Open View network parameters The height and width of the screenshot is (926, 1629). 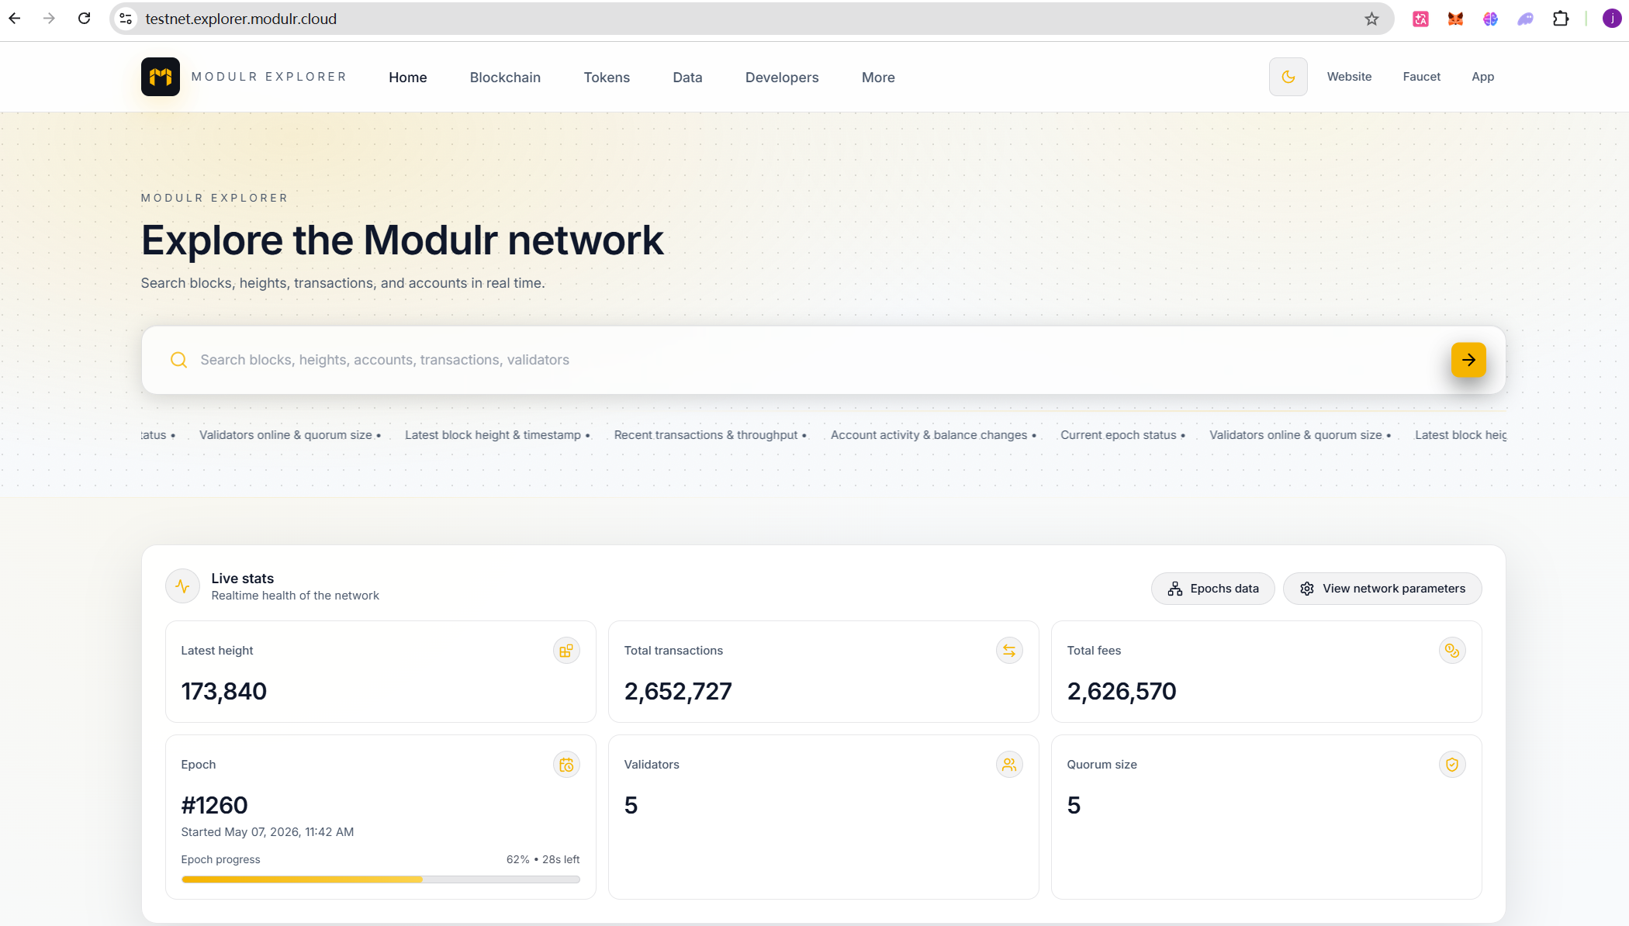point(1382,589)
